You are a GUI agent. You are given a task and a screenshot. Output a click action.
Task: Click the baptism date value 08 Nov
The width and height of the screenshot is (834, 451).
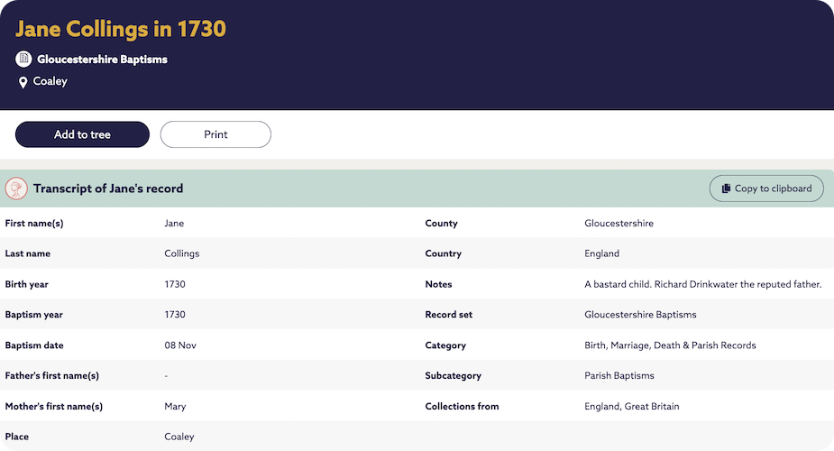[x=180, y=345]
